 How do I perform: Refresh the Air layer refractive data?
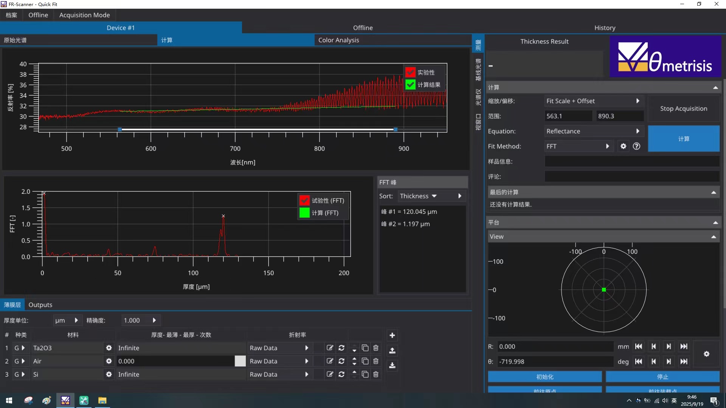pos(341,361)
